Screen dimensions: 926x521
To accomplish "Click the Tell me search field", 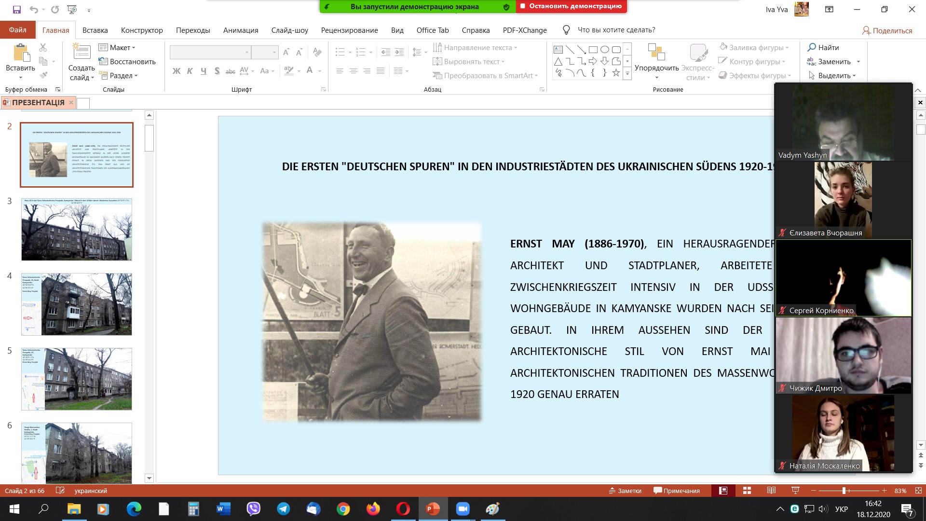I will 616,30.
